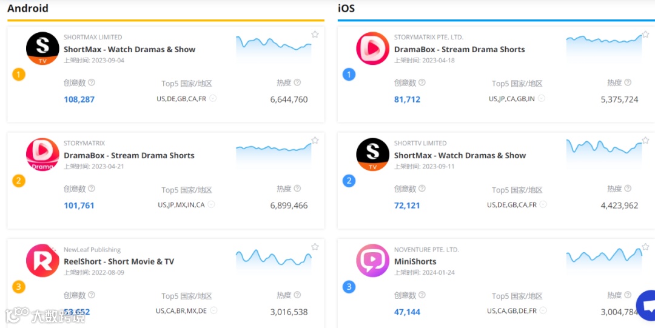Expand countries list US,DE,GB,CA,FR on iOS ShortMax

543,205
